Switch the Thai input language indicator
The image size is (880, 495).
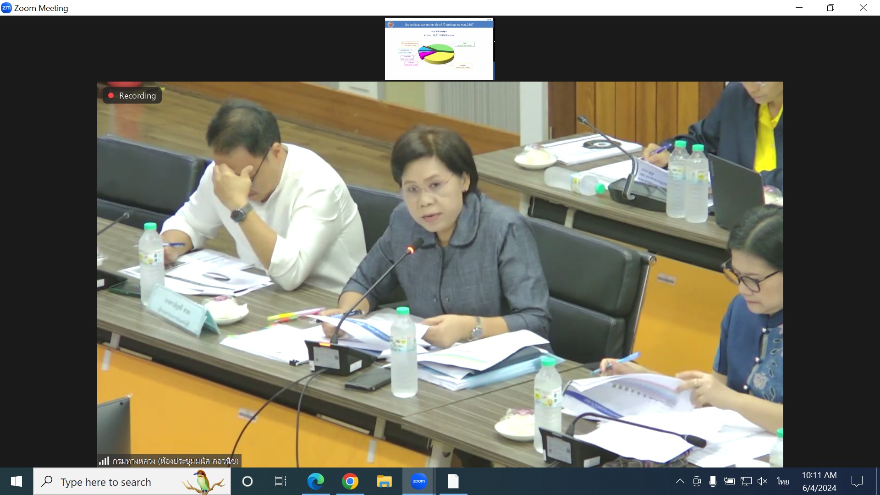pos(783,481)
